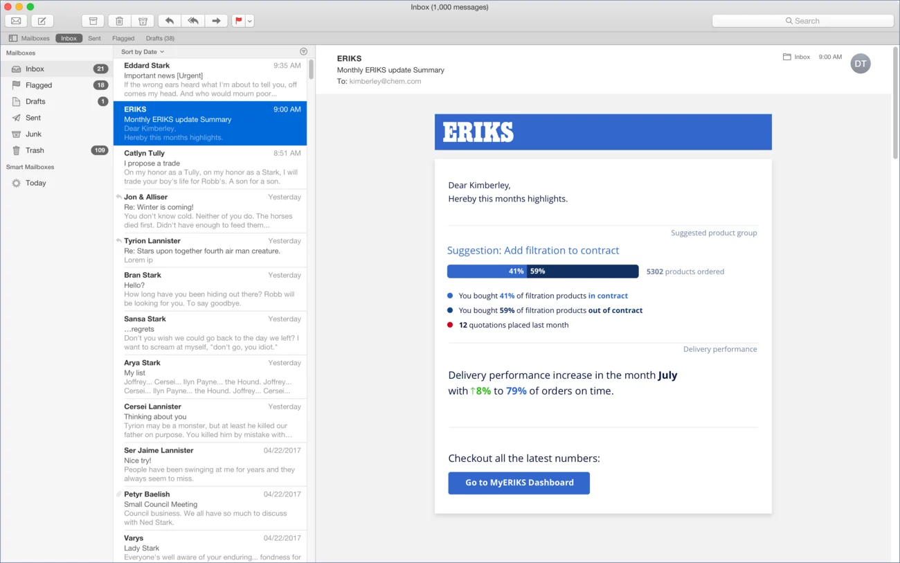Open the Flagged favorites tab

tap(123, 38)
